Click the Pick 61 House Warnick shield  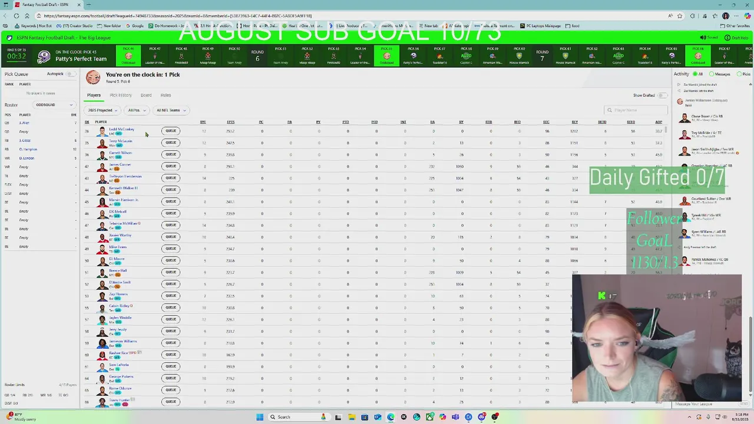[565, 57]
